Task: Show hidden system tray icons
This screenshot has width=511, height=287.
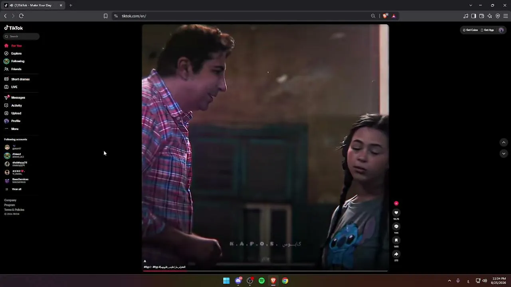Action: tap(449, 281)
